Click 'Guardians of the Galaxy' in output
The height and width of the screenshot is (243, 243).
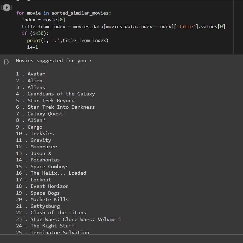(x=61, y=94)
